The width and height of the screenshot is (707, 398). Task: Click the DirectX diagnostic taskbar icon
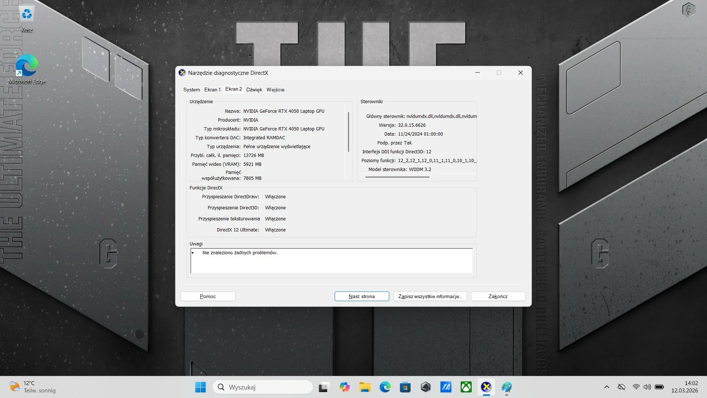coord(486,387)
